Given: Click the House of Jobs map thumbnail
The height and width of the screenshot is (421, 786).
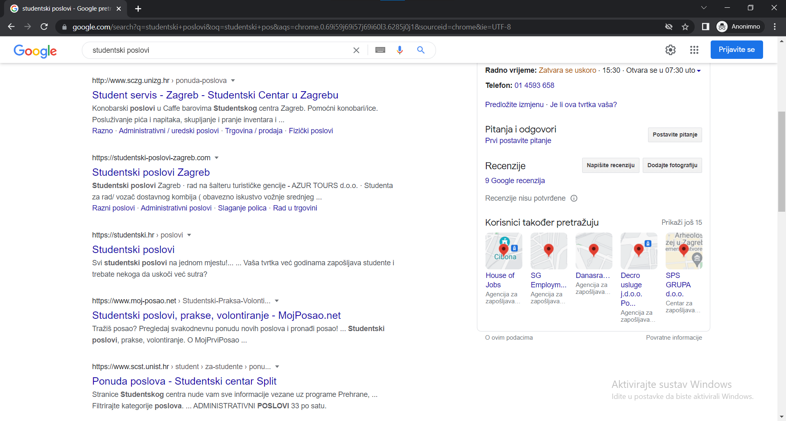Looking at the screenshot, I should (x=504, y=251).
